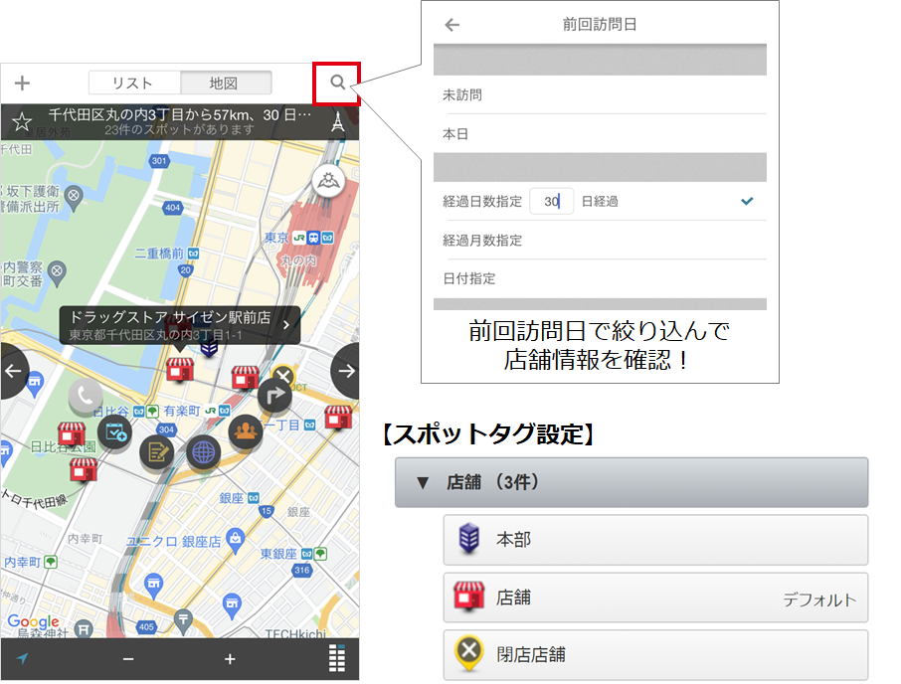Select the 日付指定 option

click(x=600, y=278)
